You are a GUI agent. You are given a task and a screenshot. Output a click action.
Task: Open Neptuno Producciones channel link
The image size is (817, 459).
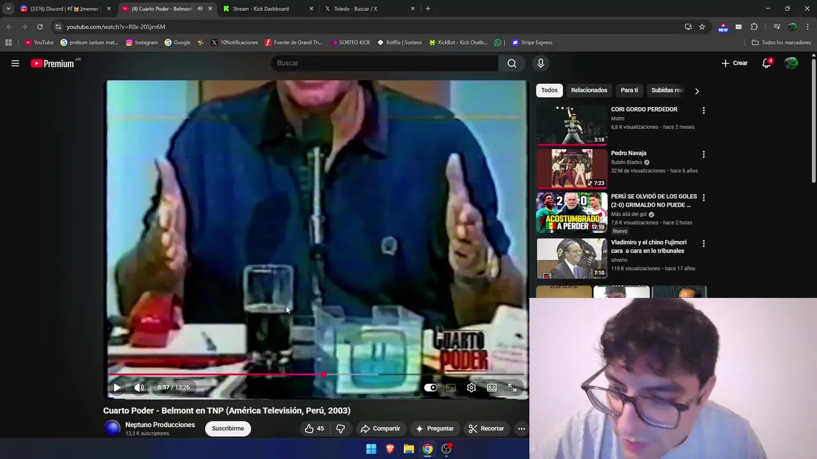(x=160, y=425)
